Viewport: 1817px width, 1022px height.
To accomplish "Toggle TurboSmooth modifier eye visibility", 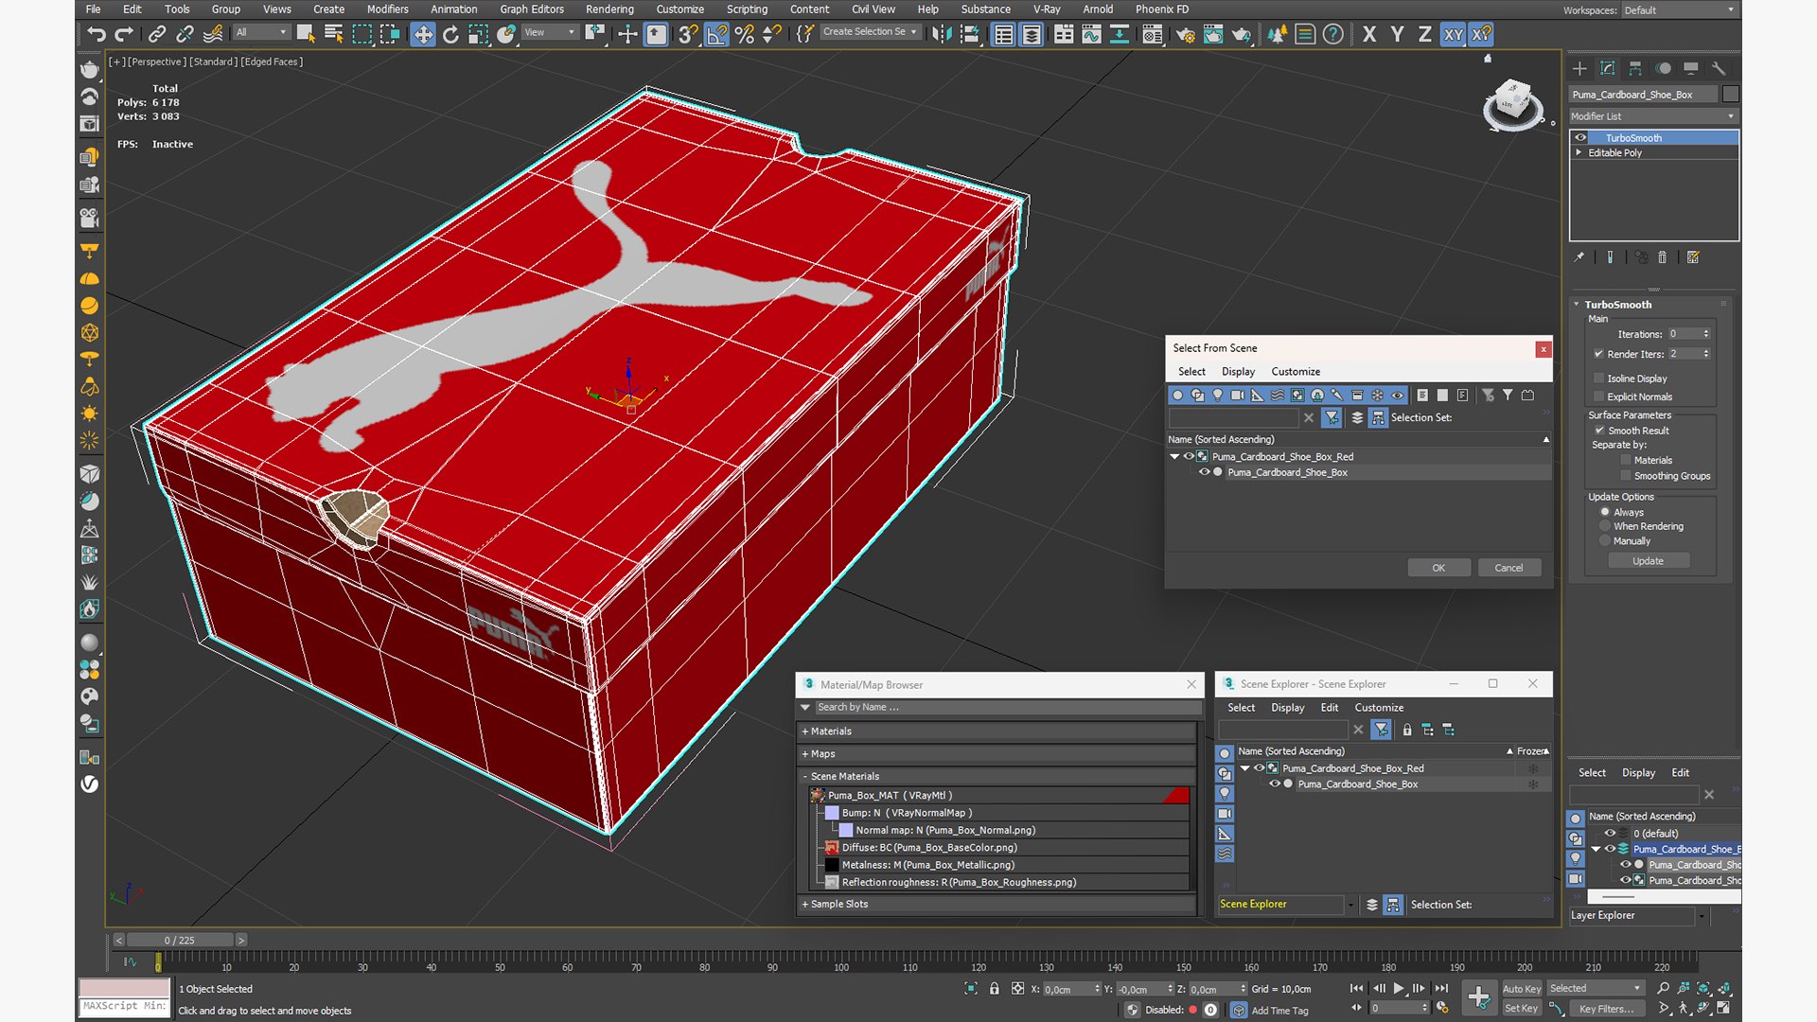I will (x=1580, y=138).
